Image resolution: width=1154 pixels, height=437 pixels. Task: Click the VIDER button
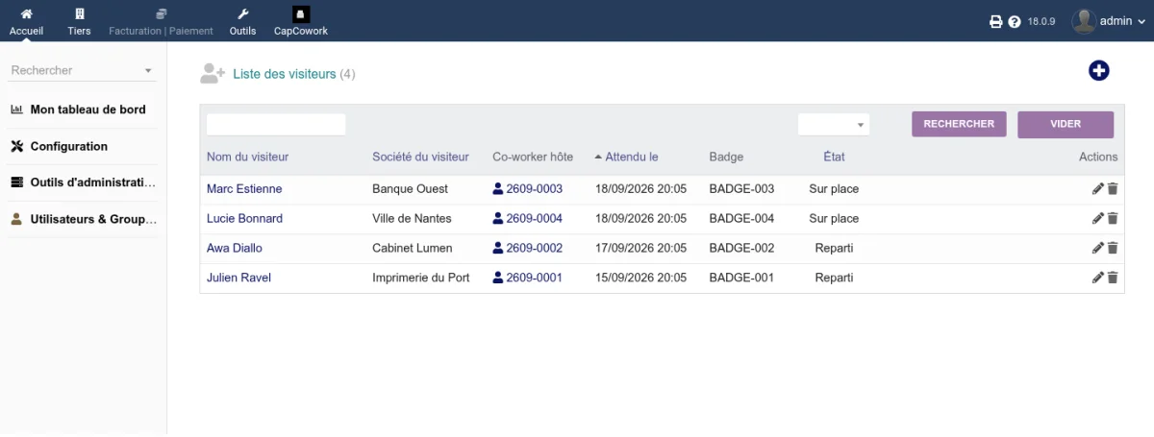1066,124
